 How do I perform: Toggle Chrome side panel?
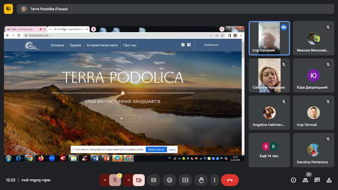coord(229,35)
